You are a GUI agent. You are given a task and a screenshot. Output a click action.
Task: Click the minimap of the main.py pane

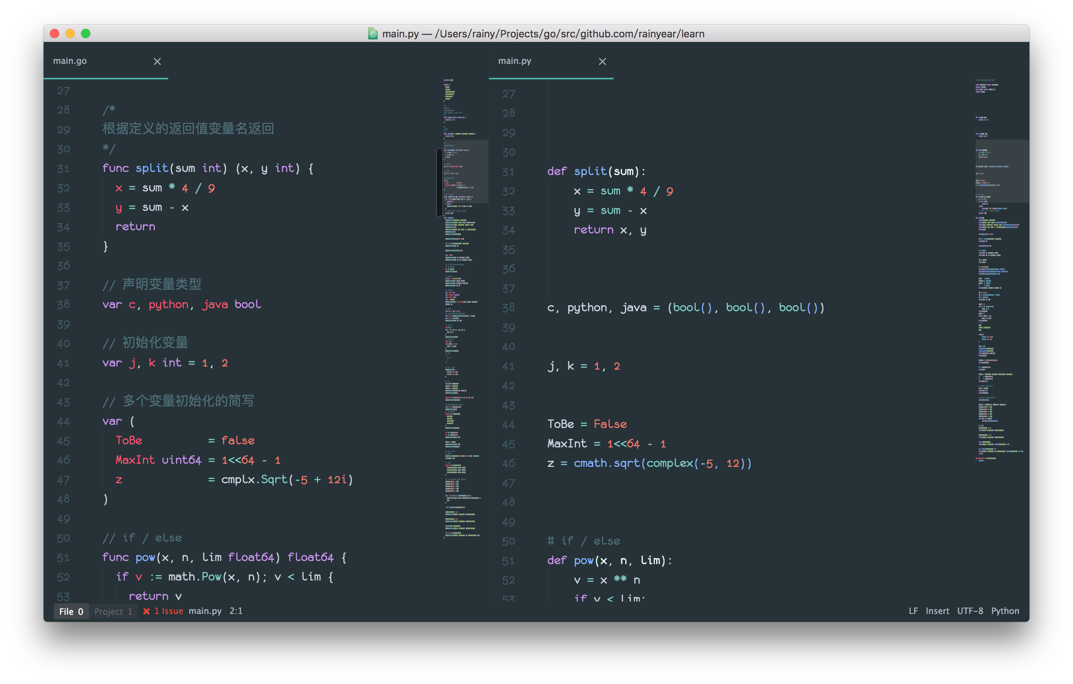(x=998, y=312)
